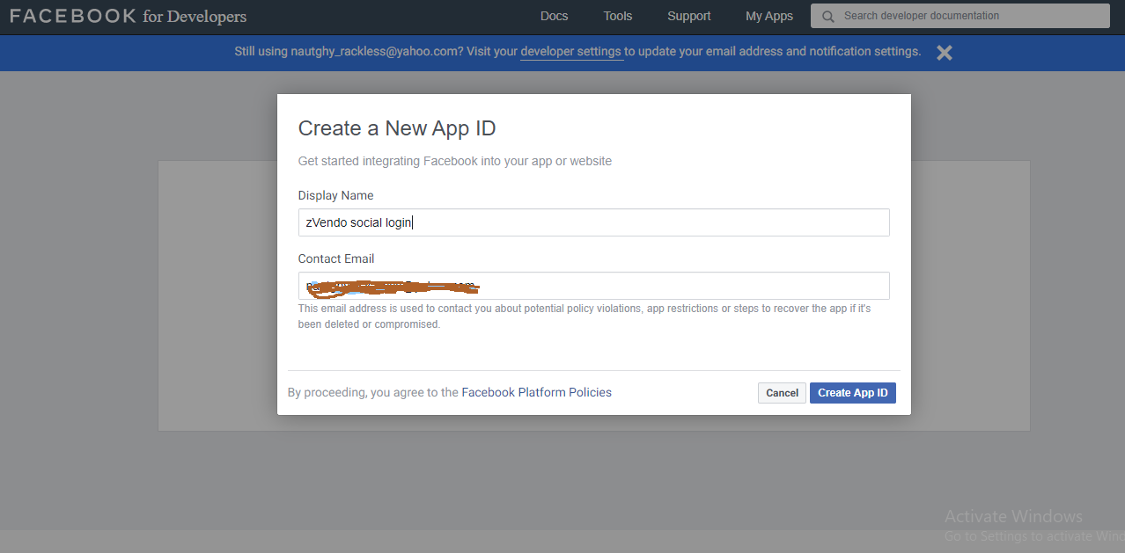Click into the Contact Email field
The height and width of the screenshot is (553, 1125).
point(594,286)
